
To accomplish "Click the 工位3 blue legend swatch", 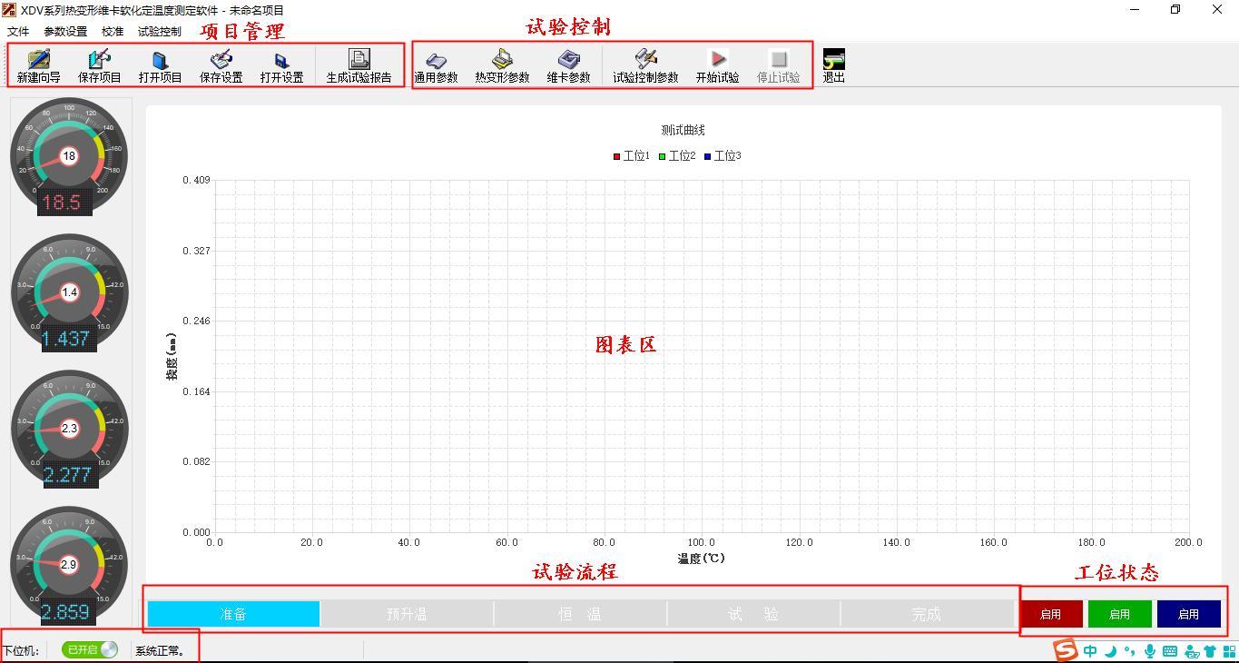I will pyautogui.click(x=708, y=156).
